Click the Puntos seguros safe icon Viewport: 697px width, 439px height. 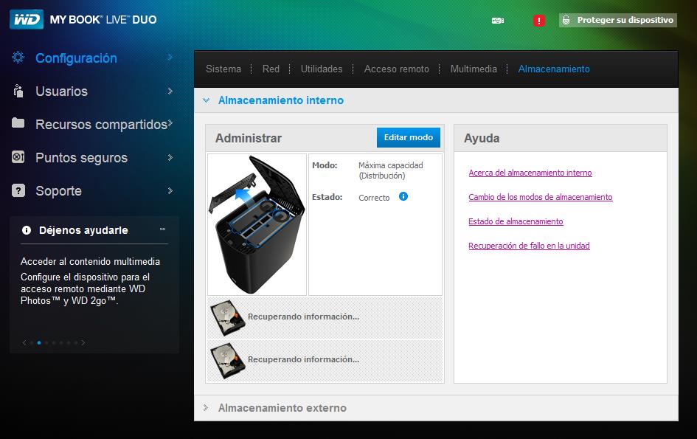[x=19, y=157]
